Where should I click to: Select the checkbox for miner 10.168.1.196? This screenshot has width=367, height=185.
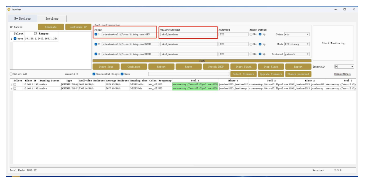click(15, 89)
